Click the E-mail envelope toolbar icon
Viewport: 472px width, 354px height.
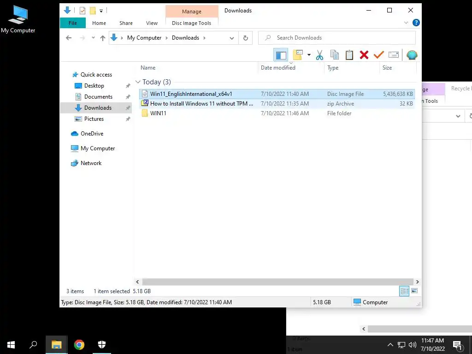click(394, 55)
